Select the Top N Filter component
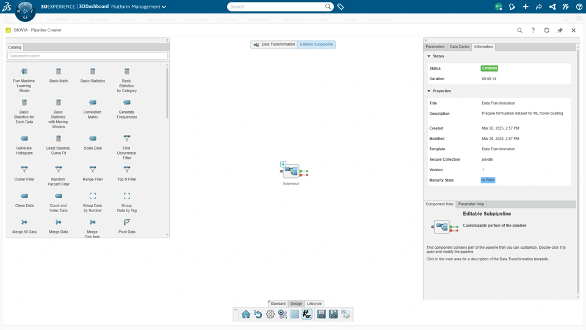The width and height of the screenshot is (586, 330). (127, 174)
